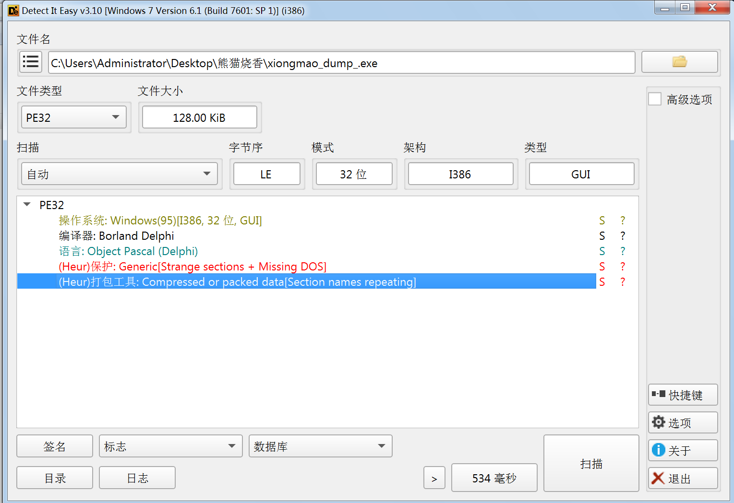The image size is (734, 503).
Task: Click ? info link for Borland Delphi row
Action: (x=623, y=235)
